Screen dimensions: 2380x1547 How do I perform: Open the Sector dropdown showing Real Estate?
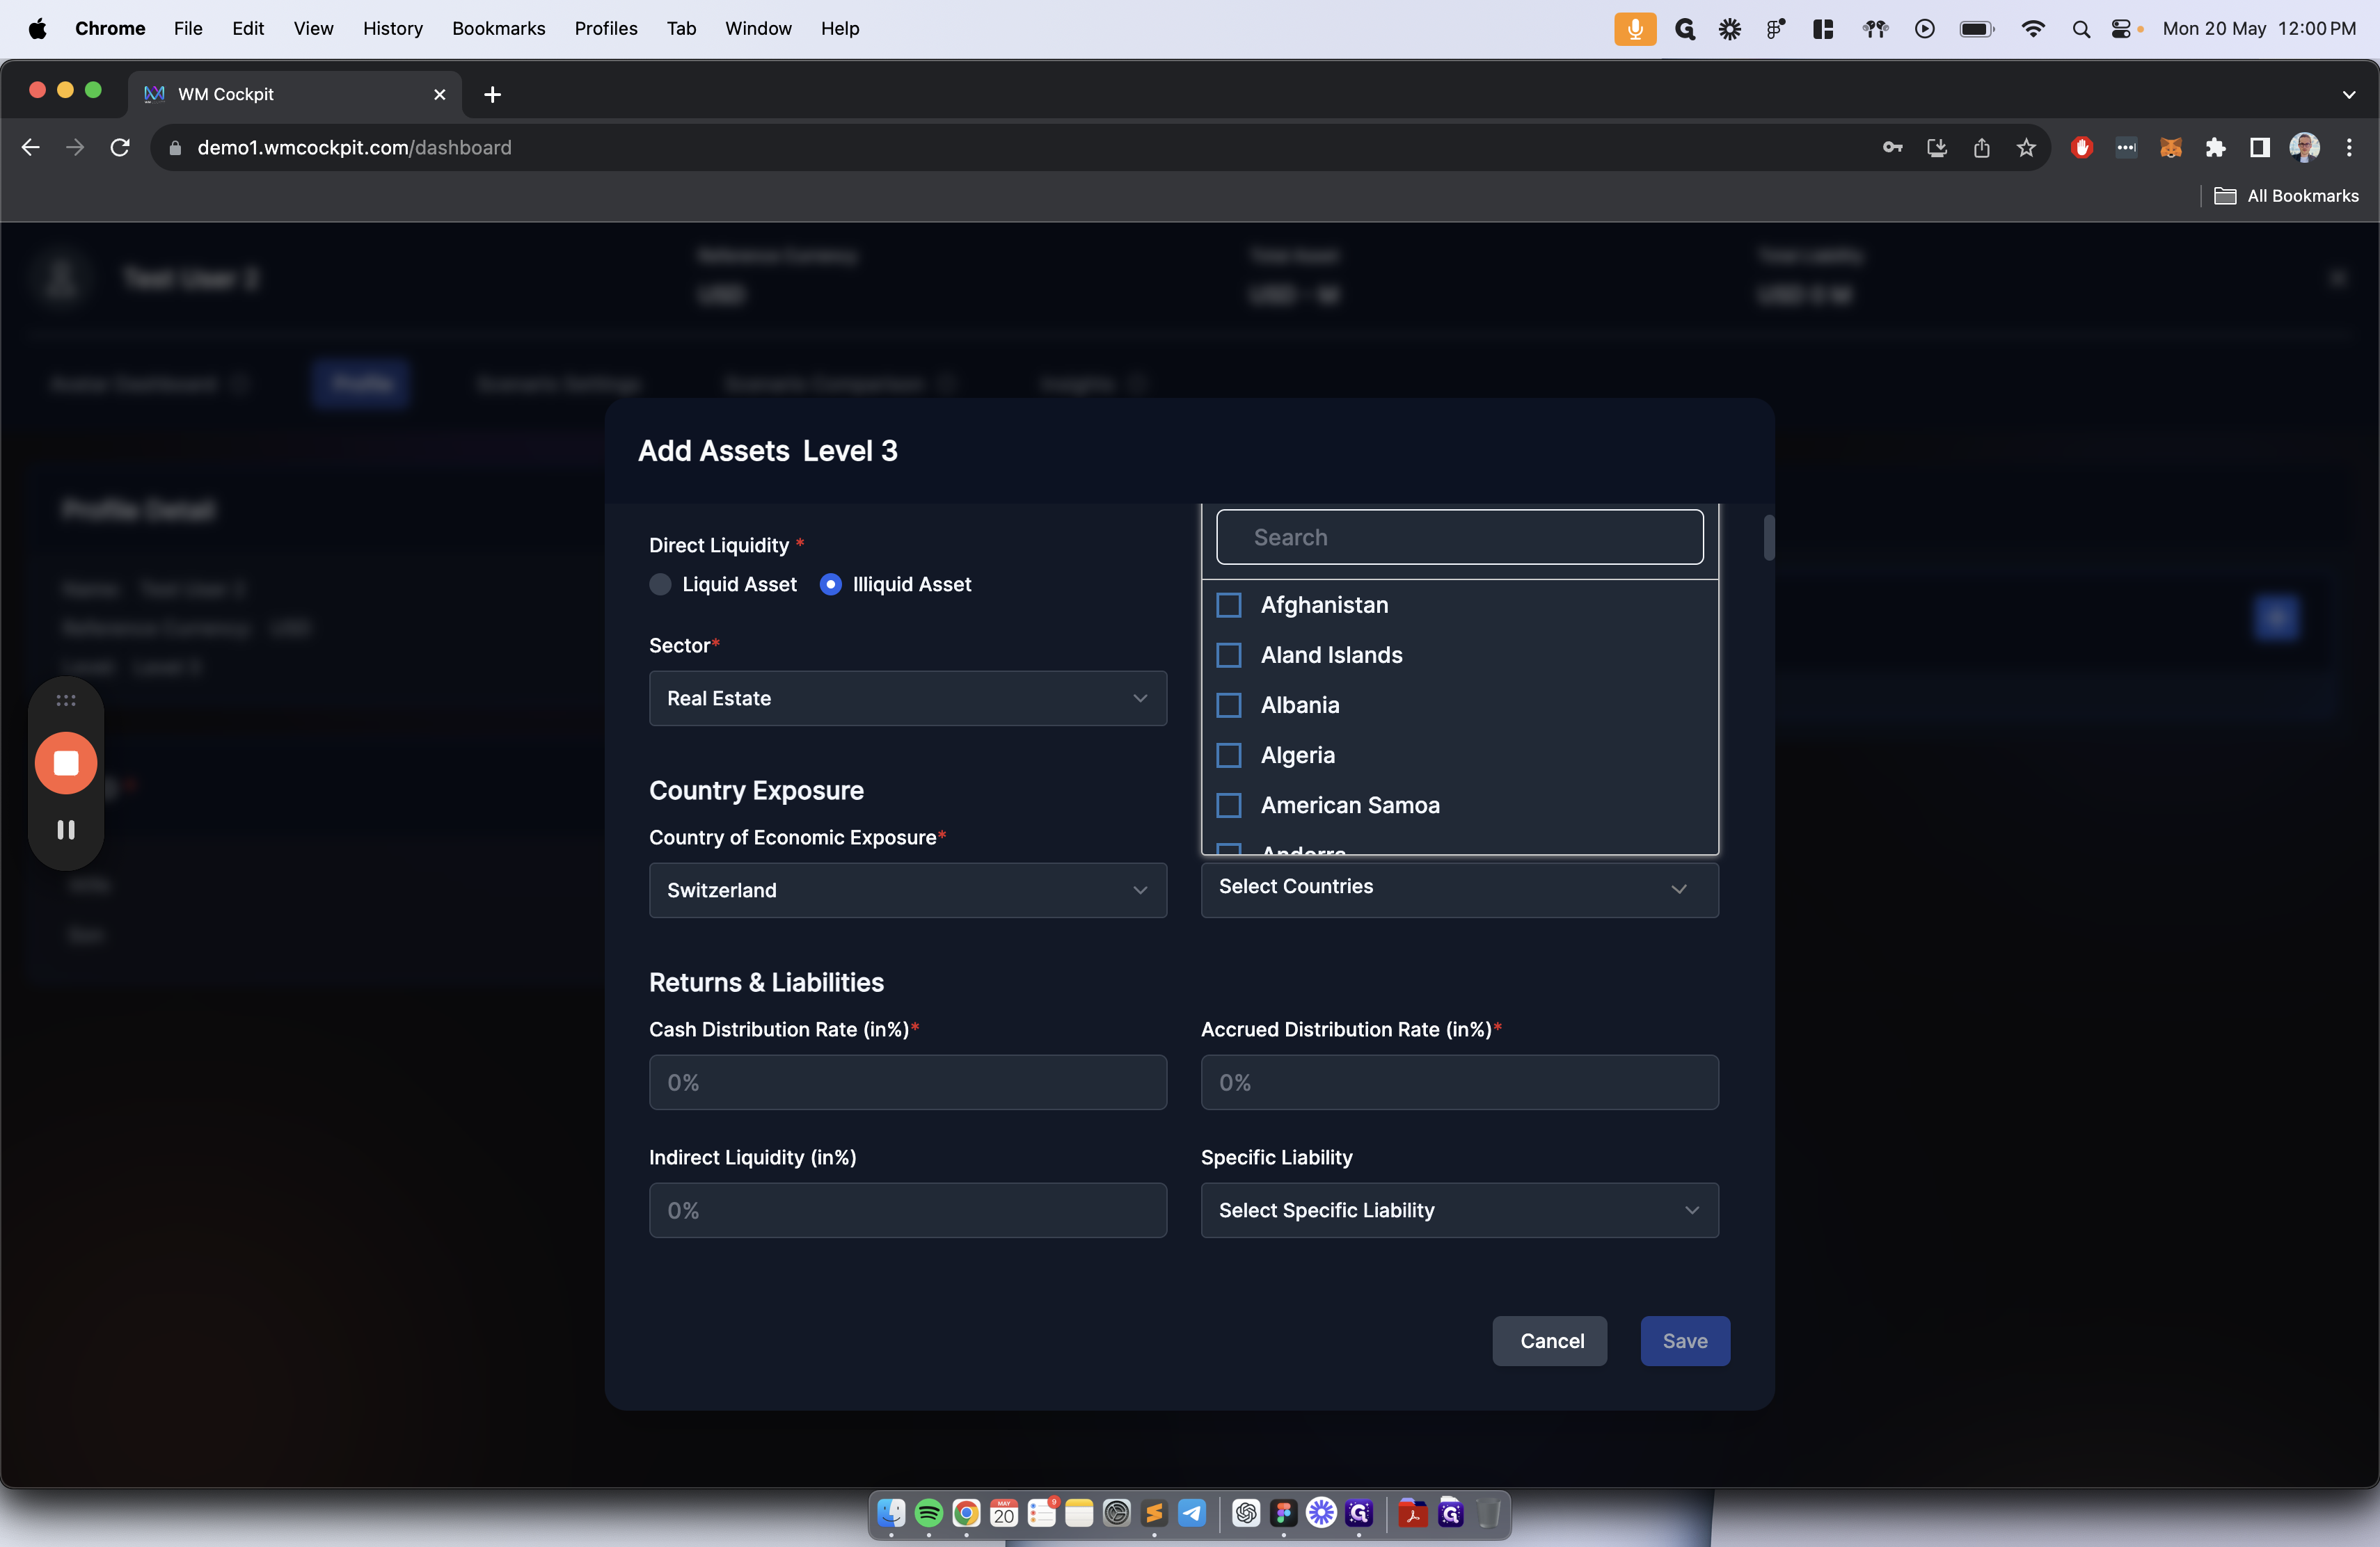point(907,698)
